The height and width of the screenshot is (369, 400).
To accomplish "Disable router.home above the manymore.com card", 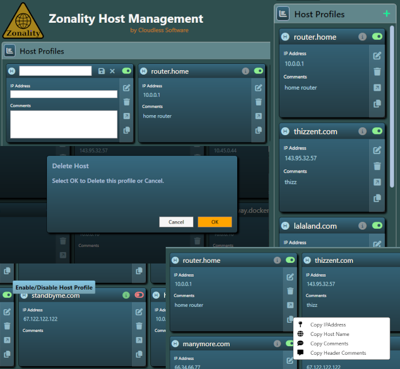I will coord(290,260).
